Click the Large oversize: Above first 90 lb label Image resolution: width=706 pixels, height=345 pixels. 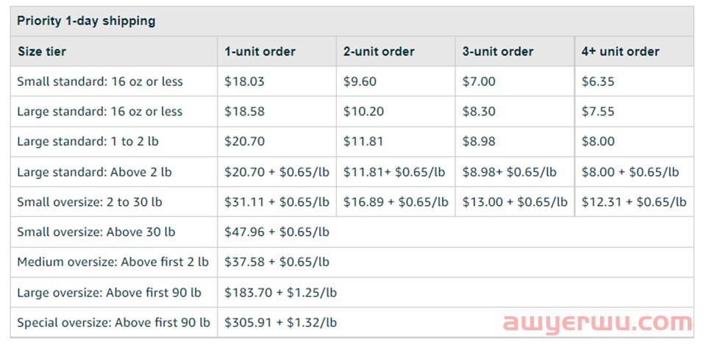109,292
